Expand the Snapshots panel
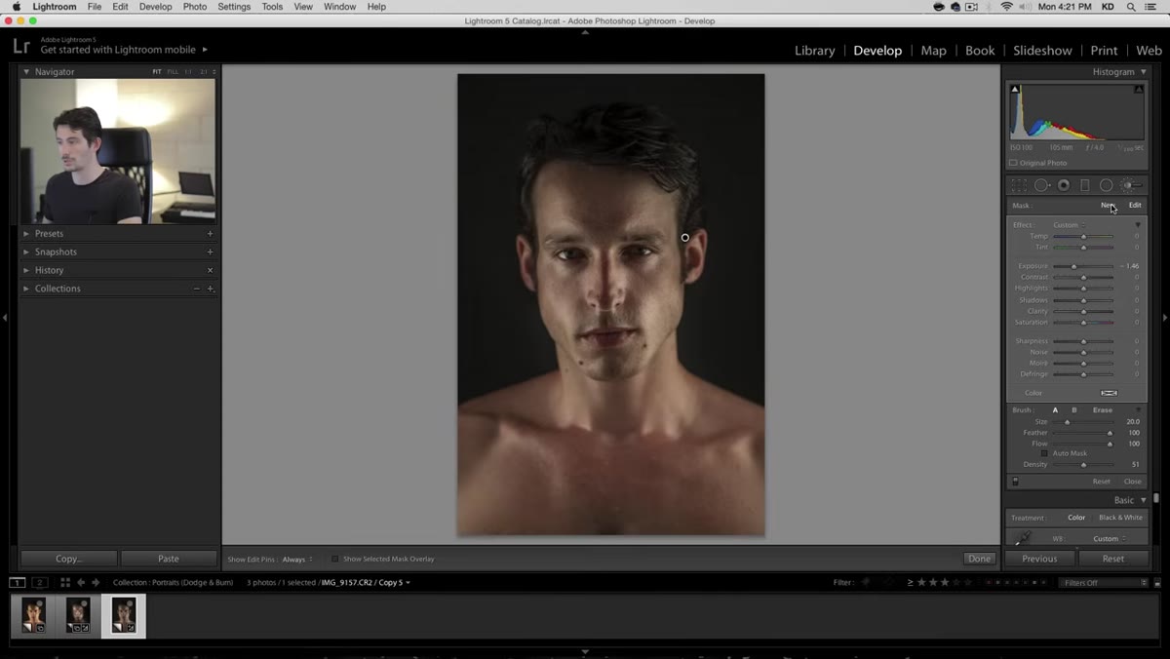Viewport: 1170px width, 659px height. [x=26, y=252]
